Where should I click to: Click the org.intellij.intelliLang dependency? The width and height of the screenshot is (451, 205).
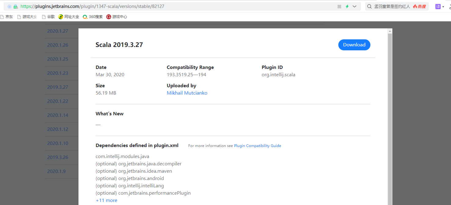coord(141,186)
